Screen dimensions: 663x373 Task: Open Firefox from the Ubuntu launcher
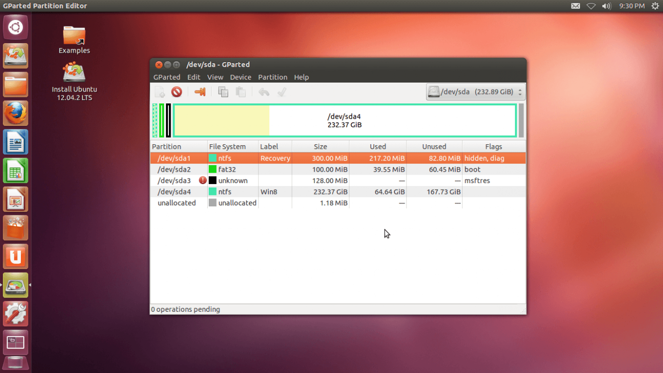tap(15, 113)
